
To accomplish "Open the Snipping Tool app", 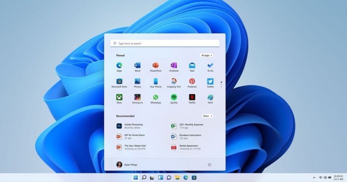I will [173, 83].
